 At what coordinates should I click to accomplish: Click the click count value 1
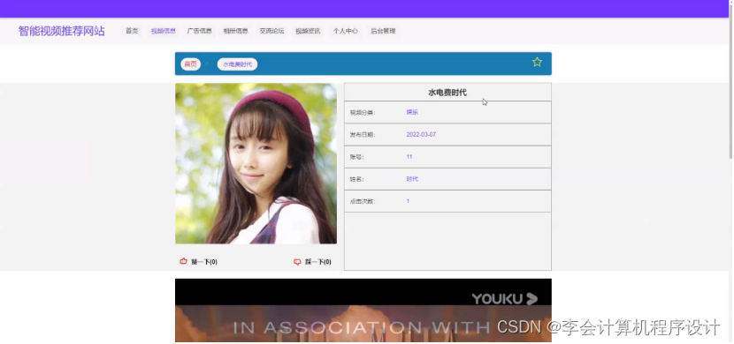pyautogui.click(x=409, y=201)
